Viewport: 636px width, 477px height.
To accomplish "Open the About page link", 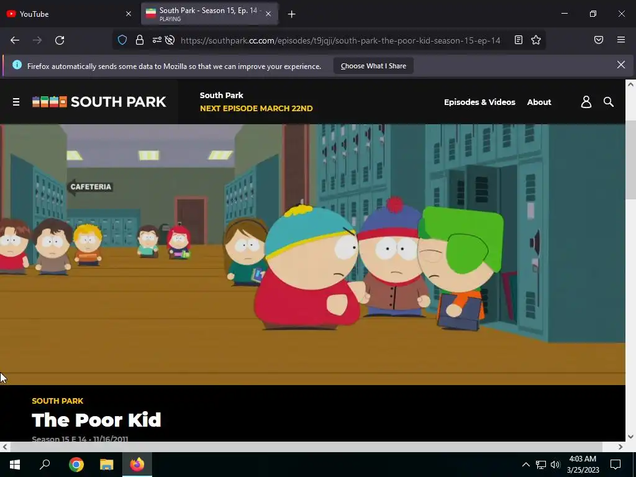I will click(x=539, y=102).
